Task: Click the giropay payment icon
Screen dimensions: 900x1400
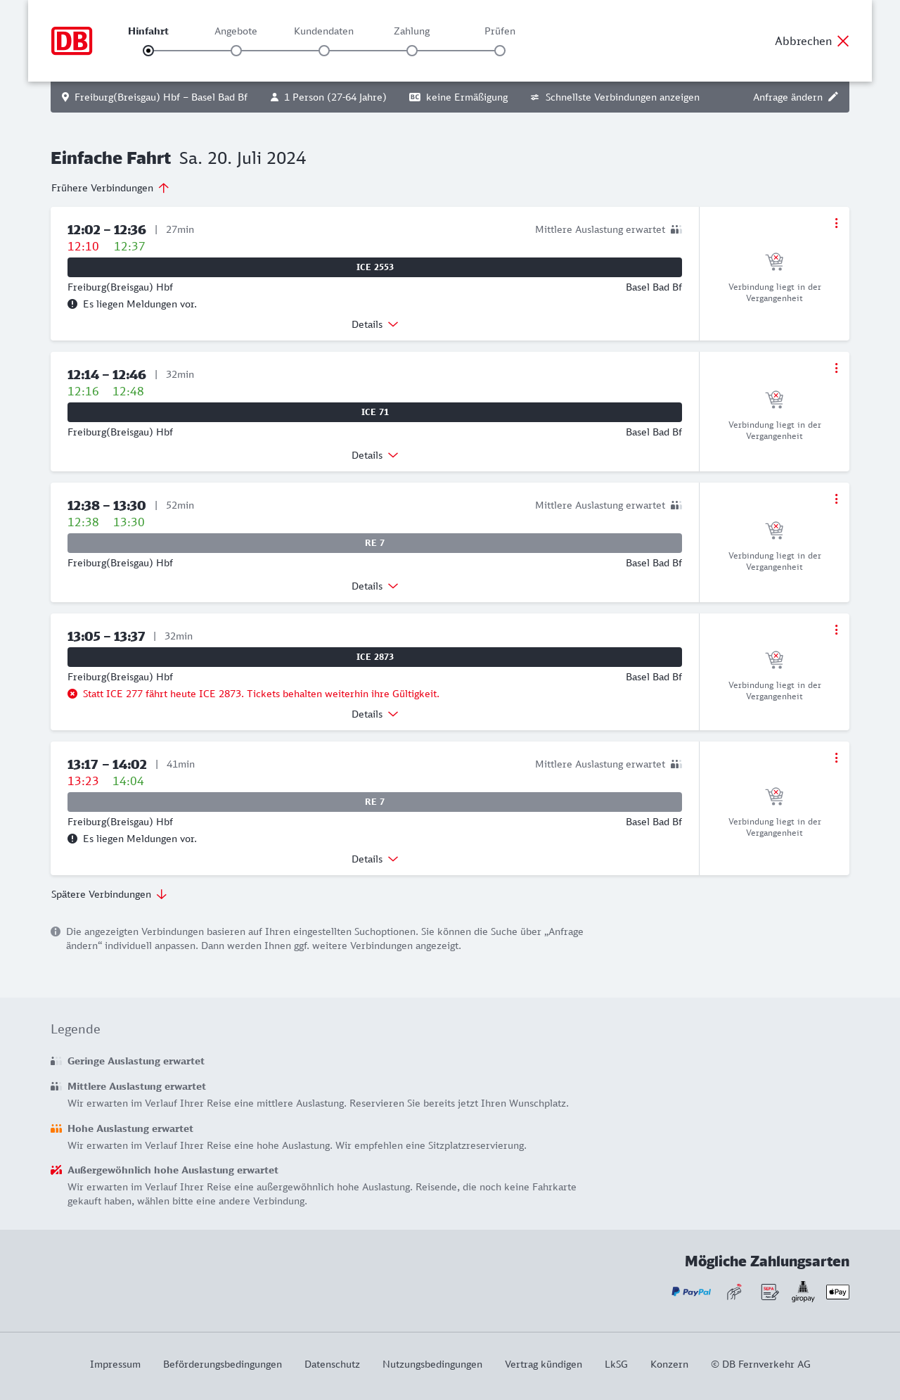Action: coord(803,1292)
